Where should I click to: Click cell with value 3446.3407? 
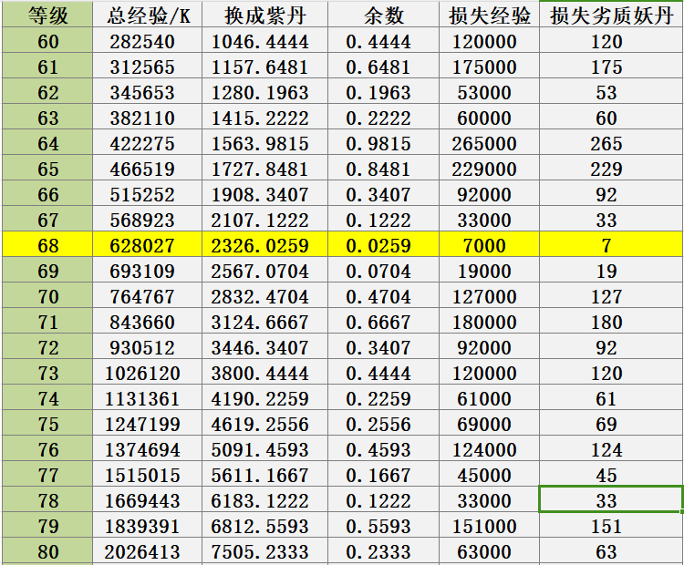point(264,346)
